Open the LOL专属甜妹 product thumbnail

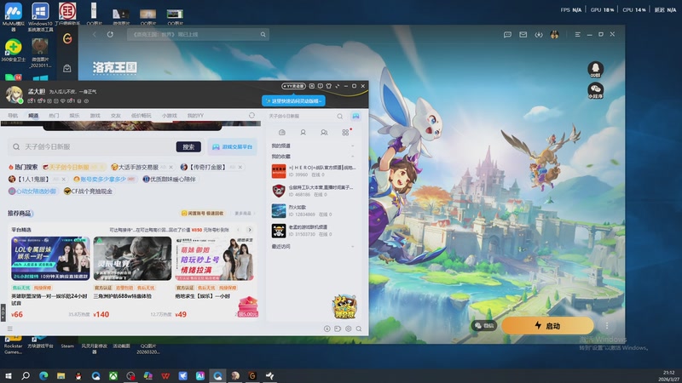click(50, 259)
